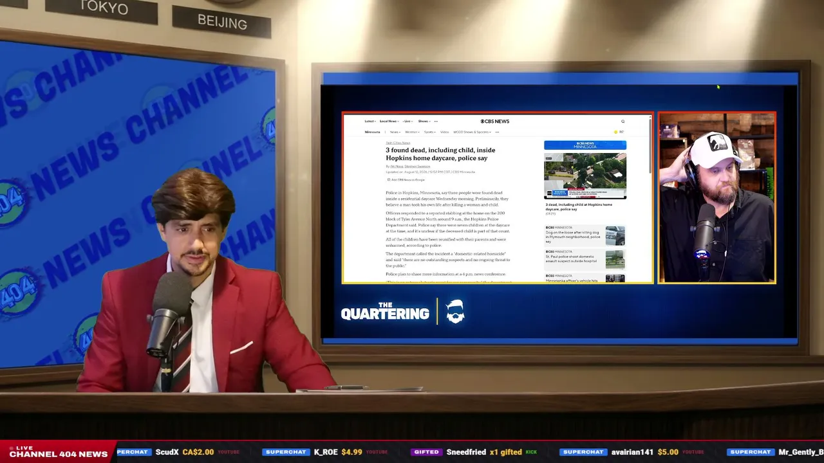
Task: Click the article headline about Hopkins daycare
Action: pyautogui.click(x=440, y=154)
